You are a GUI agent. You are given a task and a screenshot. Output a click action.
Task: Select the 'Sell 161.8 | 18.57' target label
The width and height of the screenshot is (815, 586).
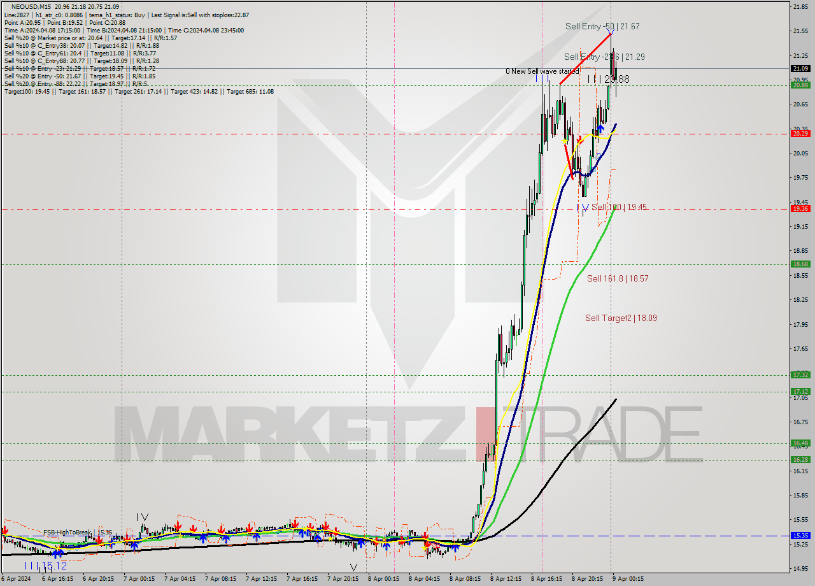tap(618, 278)
